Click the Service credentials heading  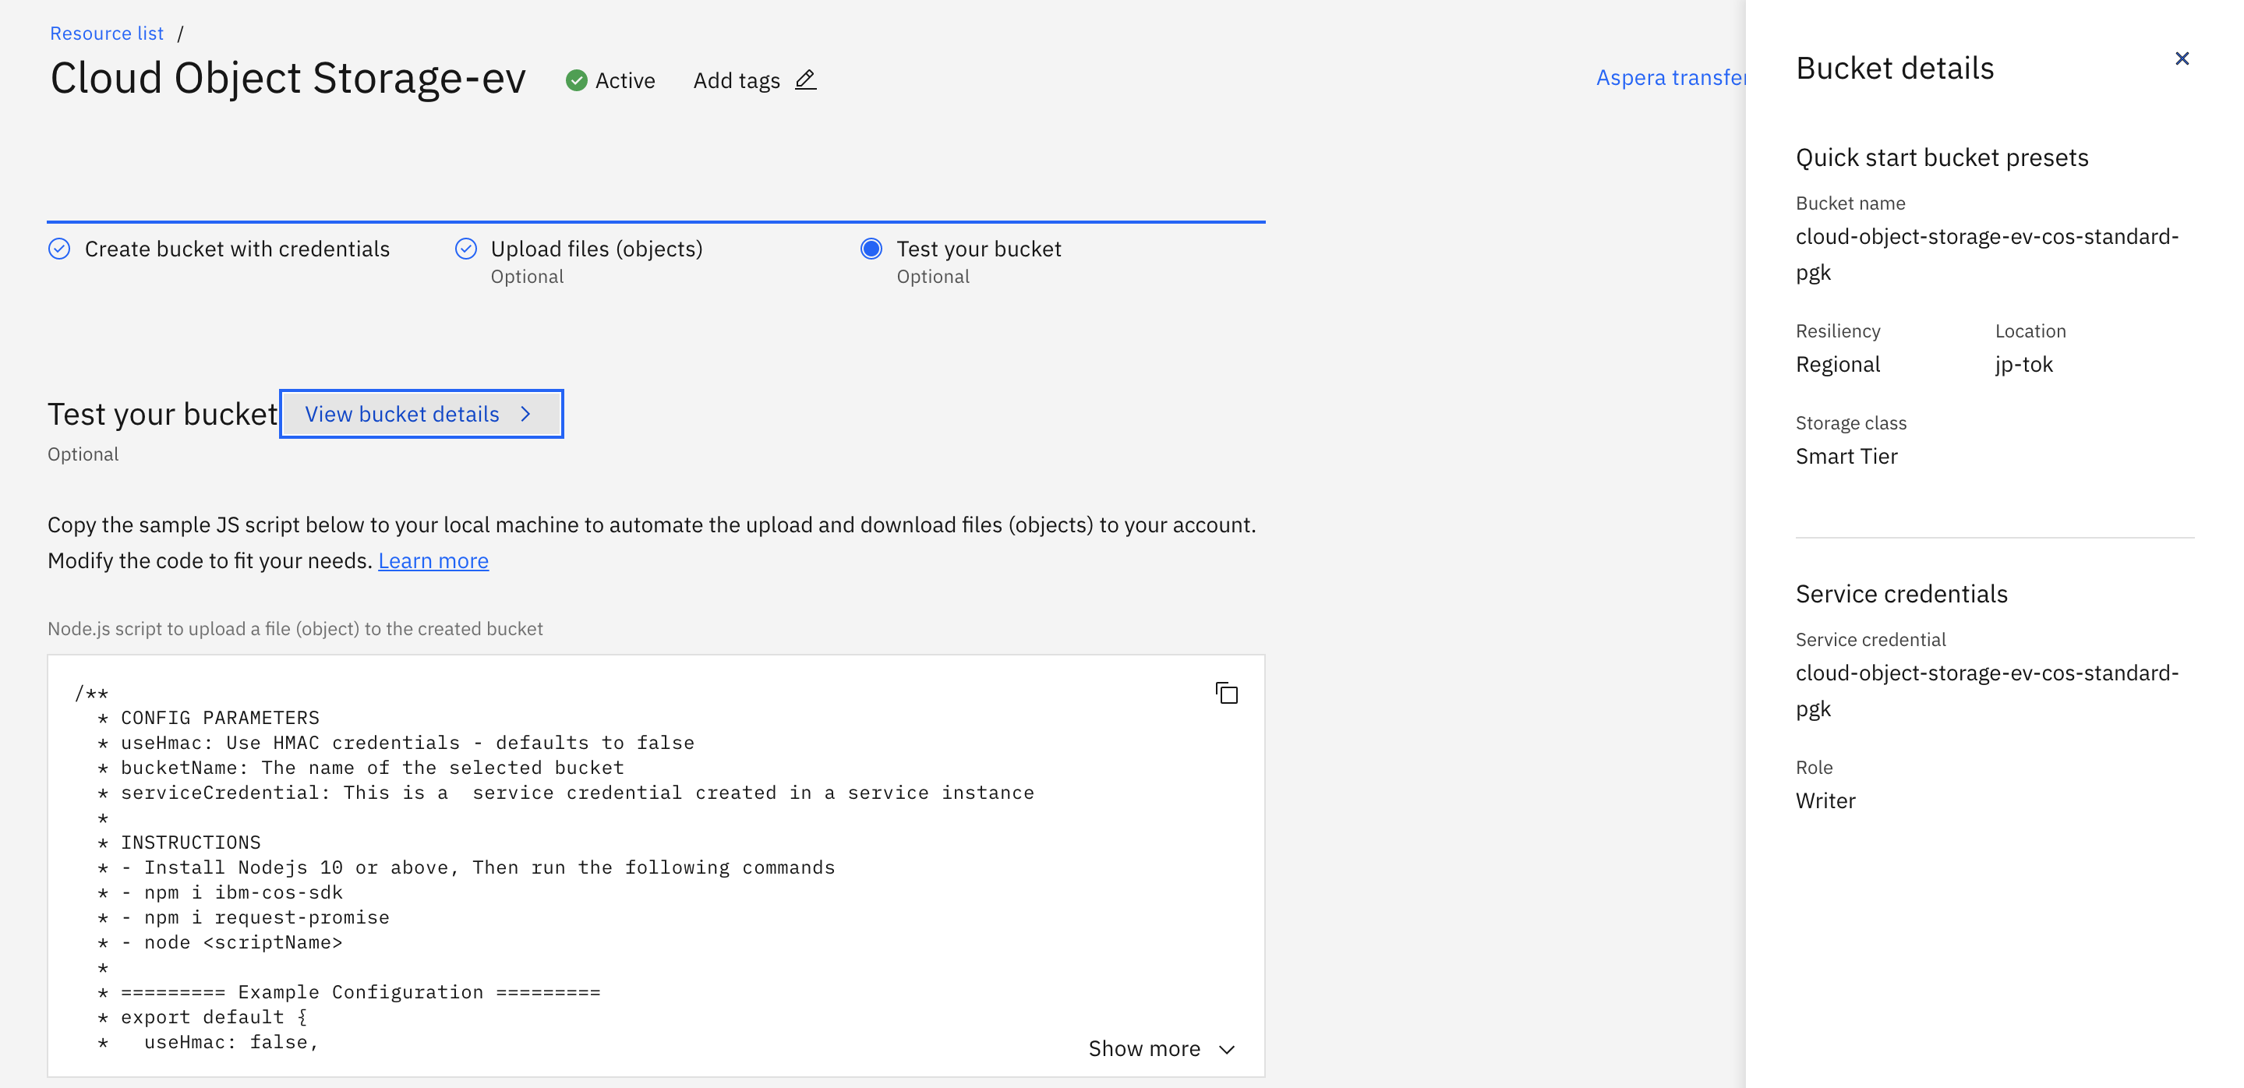coord(1901,594)
